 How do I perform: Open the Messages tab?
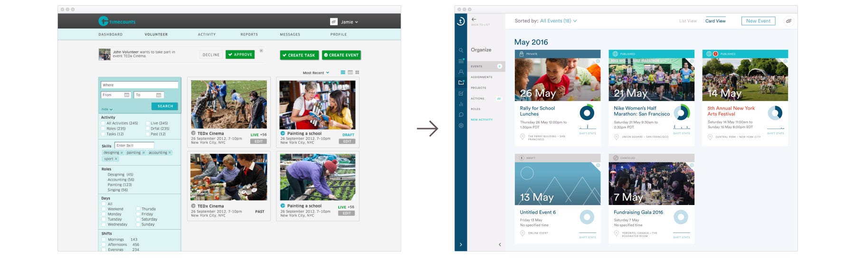pyautogui.click(x=290, y=34)
